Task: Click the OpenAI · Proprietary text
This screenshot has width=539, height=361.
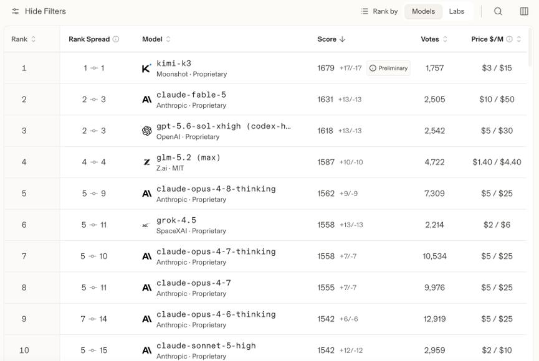Action: tap(188, 137)
